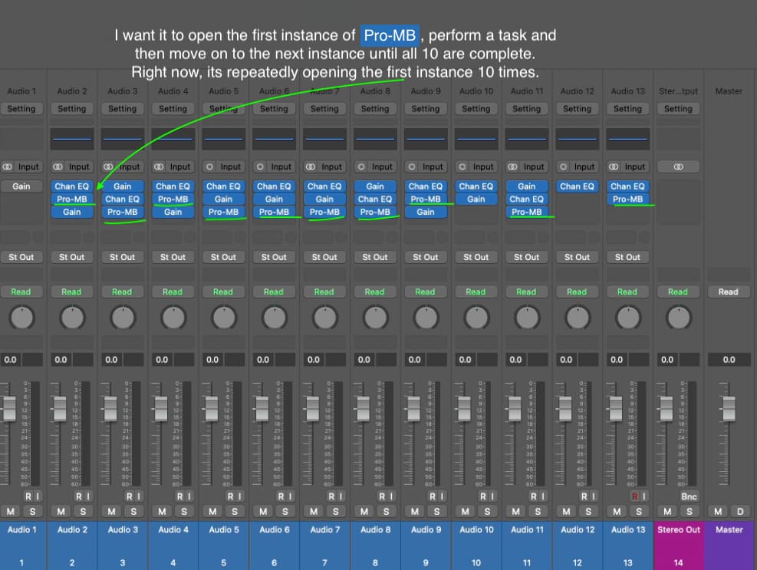This screenshot has width=757, height=570.
Task: Open Setting menu on Audio 6
Action: coord(274,109)
